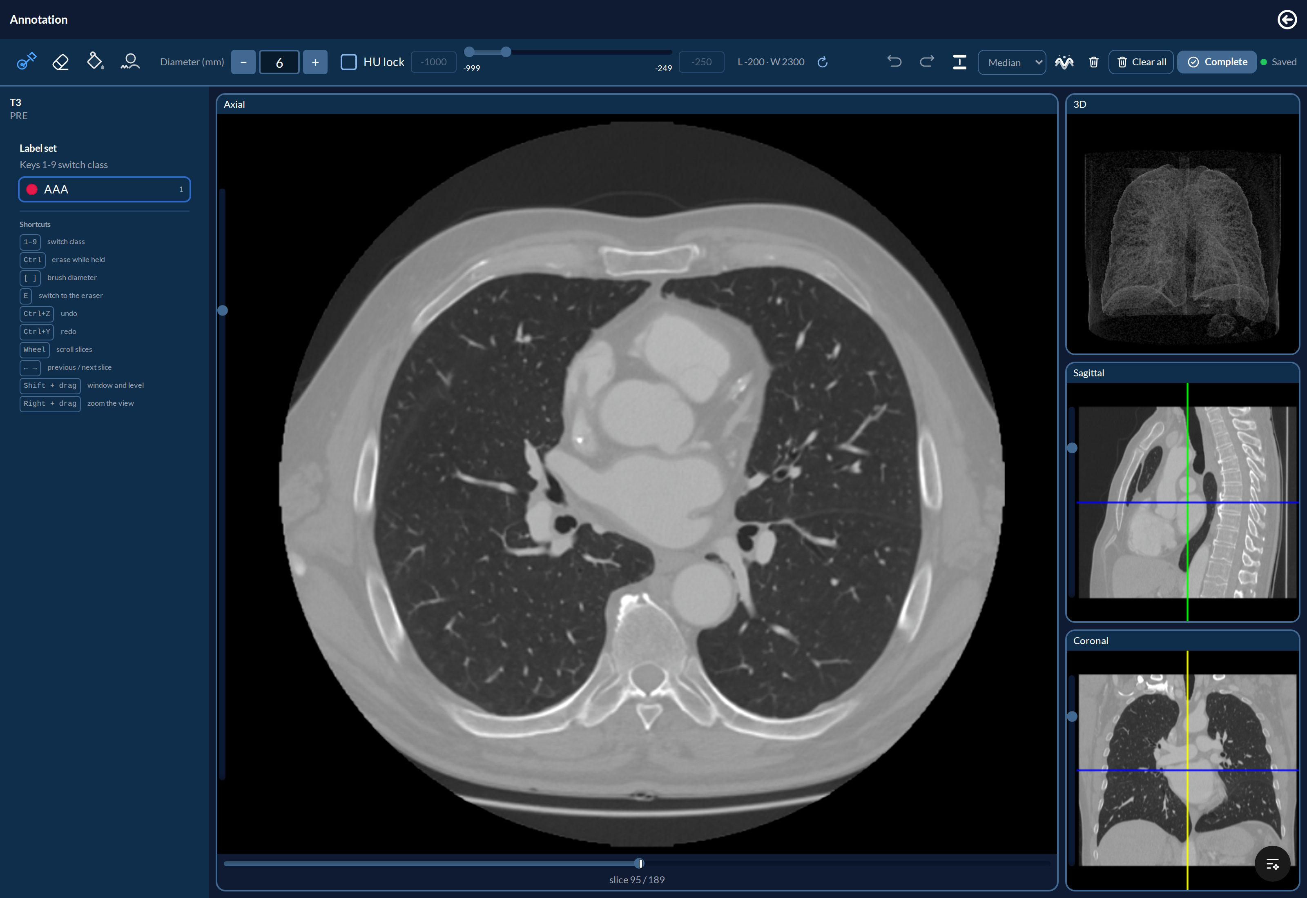The height and width of the screenshot is (898, 1307).
Task: Click the axial slice slider thumb
Action: pos(640,863)
